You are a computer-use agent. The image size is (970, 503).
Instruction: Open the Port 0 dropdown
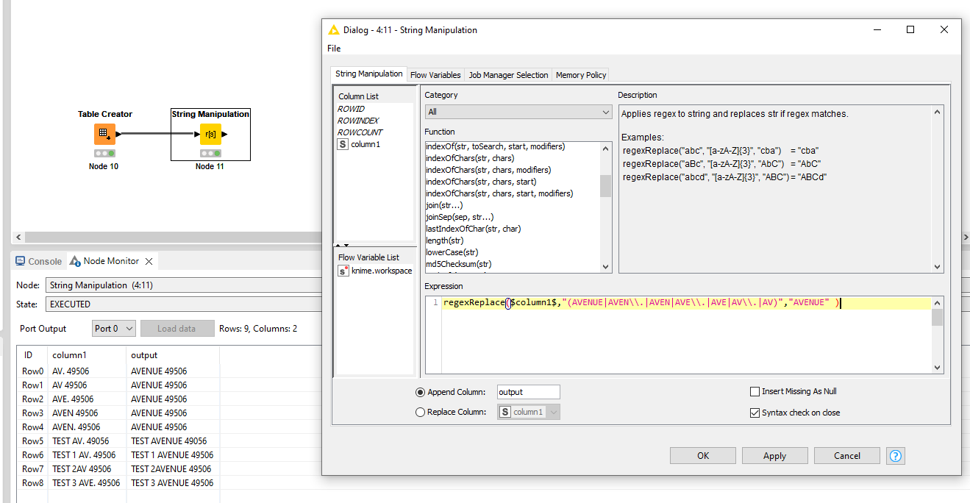coord(114,329)
